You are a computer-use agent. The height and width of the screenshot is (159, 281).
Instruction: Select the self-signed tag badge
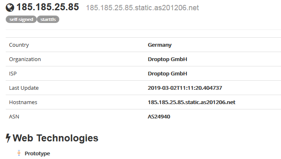(x=21, y=19)
